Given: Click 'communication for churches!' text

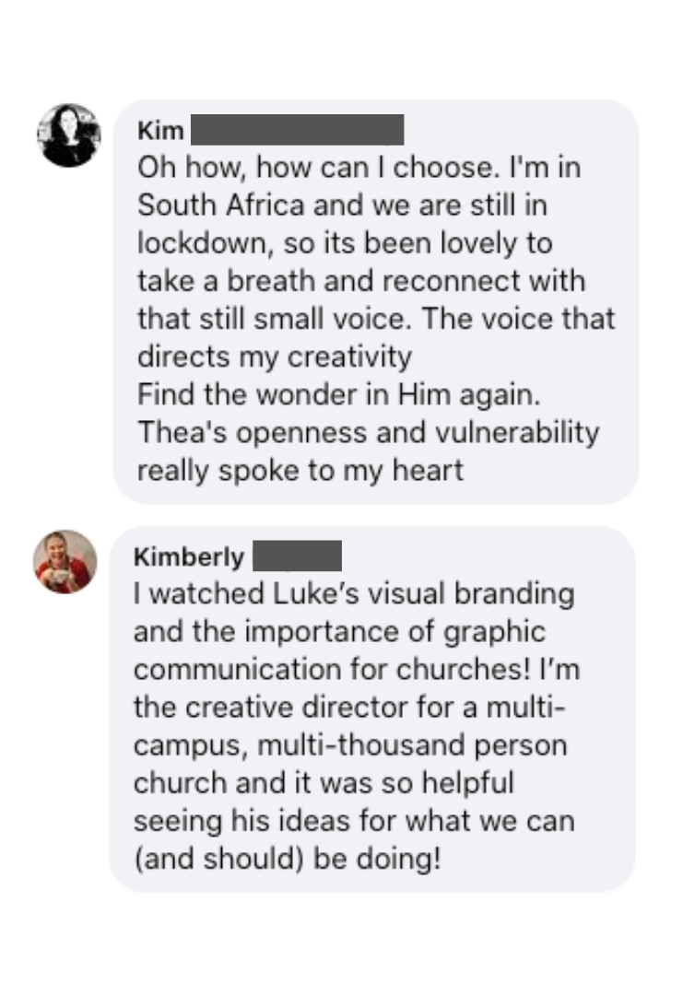Looking at the screenshot, I should click(x=332, y=669).
